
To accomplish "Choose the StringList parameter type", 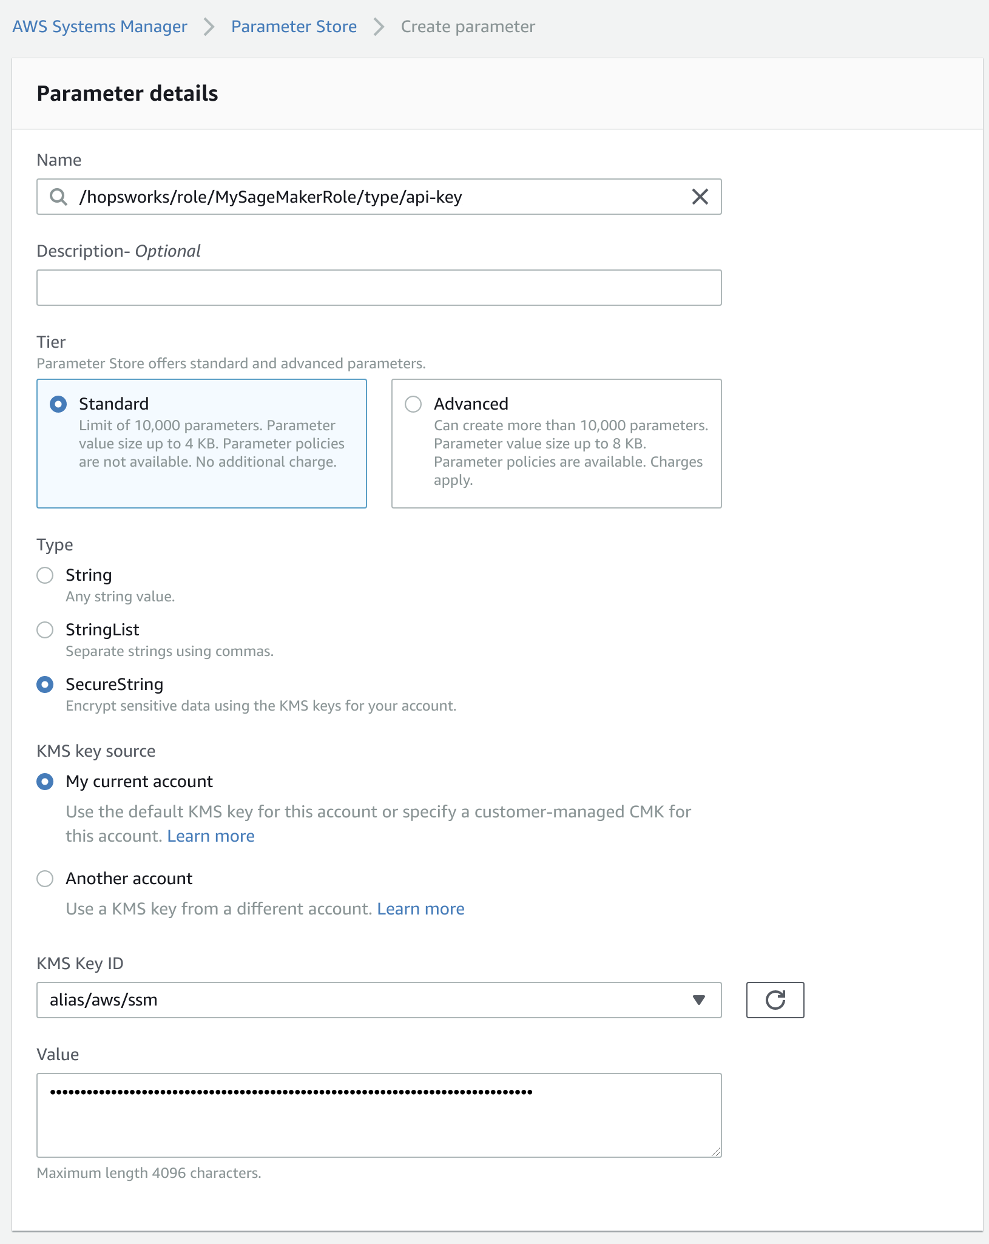I will (x=45, y=630).
